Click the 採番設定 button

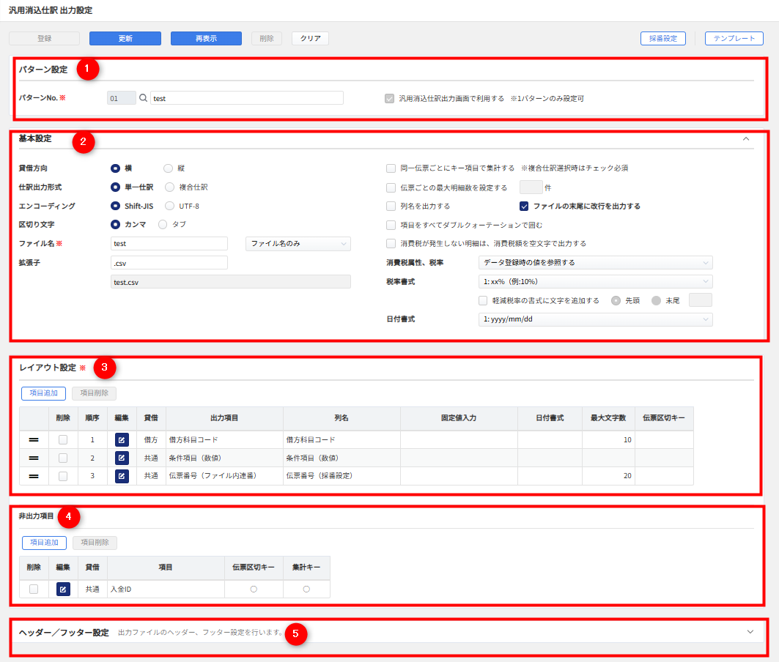tap(662, 39)
